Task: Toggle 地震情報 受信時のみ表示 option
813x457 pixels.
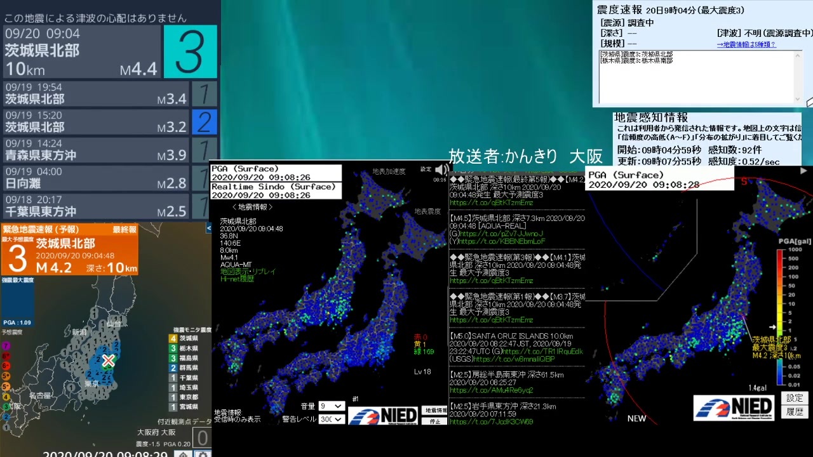Action: pos(237,416)
